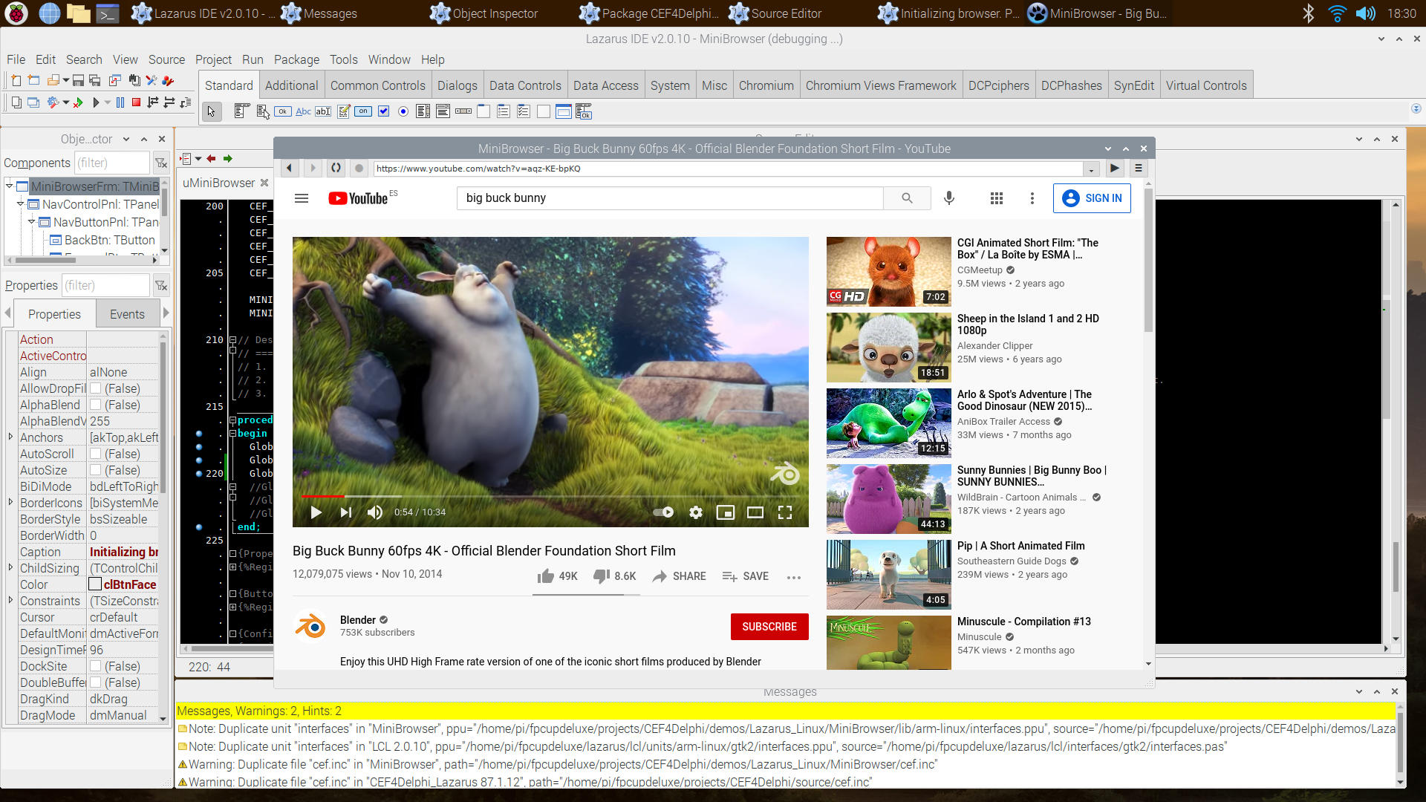Click YouTube voice search microphone
The height and width of the screenshot is (802, 1426).
coord(949,198)
